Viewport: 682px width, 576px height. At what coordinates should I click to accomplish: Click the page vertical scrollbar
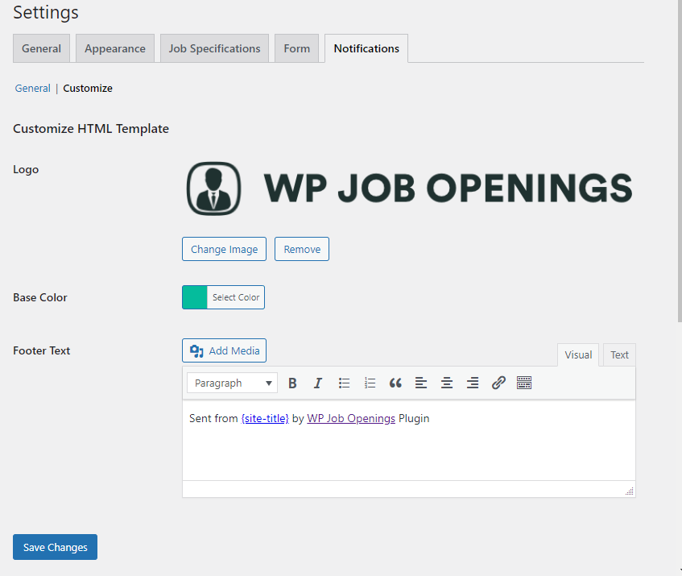pyautogui.click(x=680, y=161)
